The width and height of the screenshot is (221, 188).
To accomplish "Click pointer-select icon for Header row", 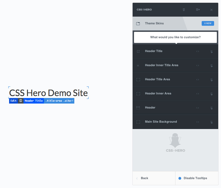I will (x=211, y=108).
